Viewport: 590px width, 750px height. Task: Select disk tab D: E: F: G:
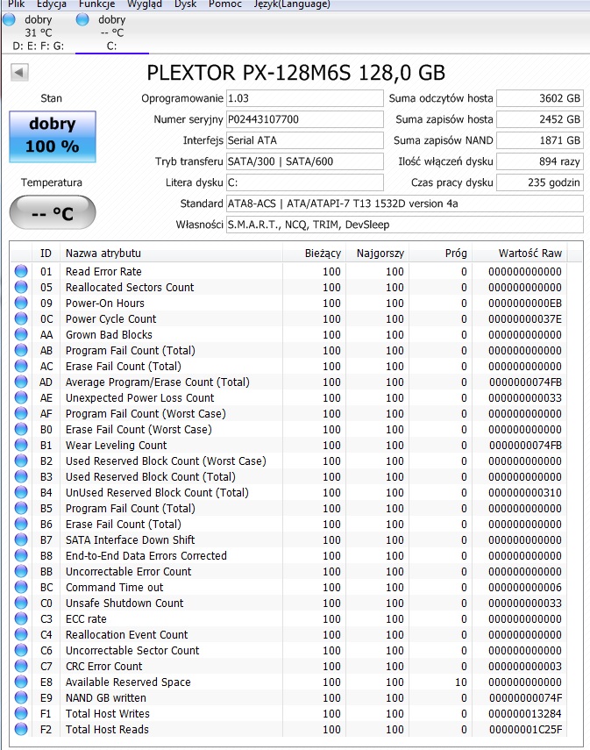pyautogui.click(x=39, y=32)
